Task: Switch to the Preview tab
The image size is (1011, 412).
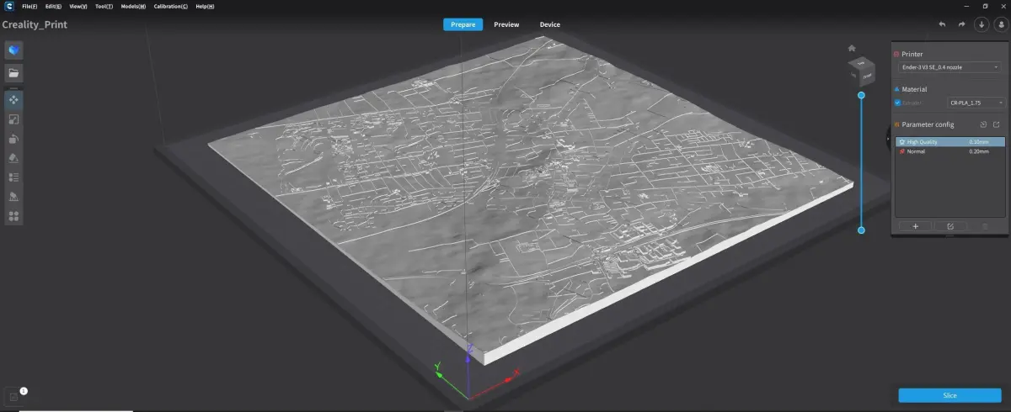Action: 506,24
